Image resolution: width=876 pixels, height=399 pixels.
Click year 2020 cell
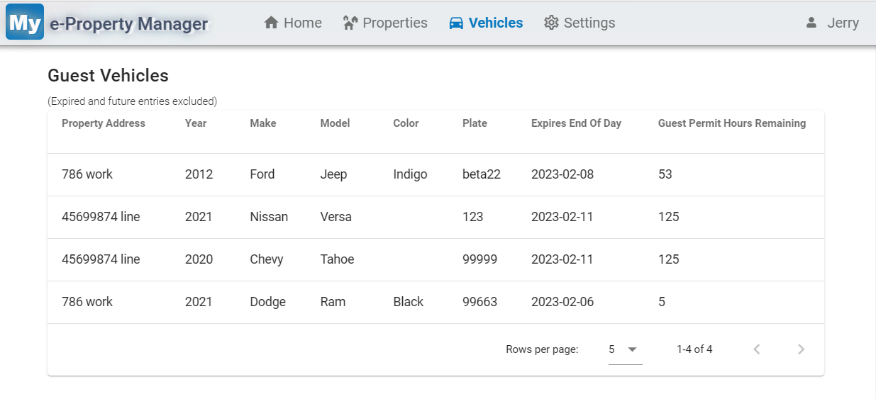[199, 259]
